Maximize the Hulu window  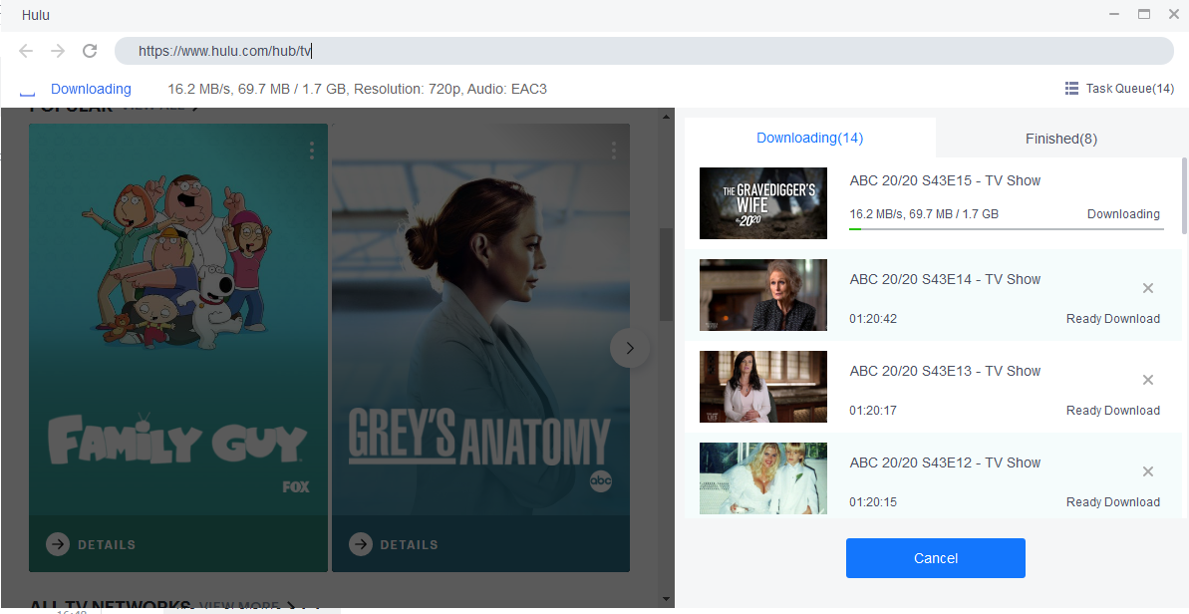(1144, 14)
